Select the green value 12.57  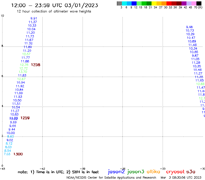coord(26,54)
